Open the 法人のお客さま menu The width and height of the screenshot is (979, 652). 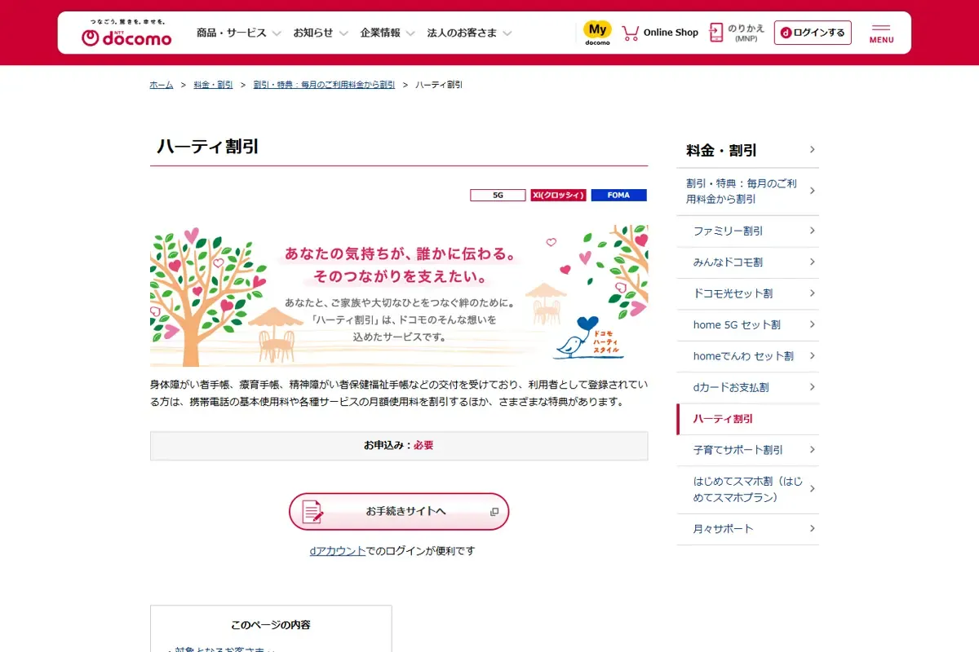[x=462, y=33]
